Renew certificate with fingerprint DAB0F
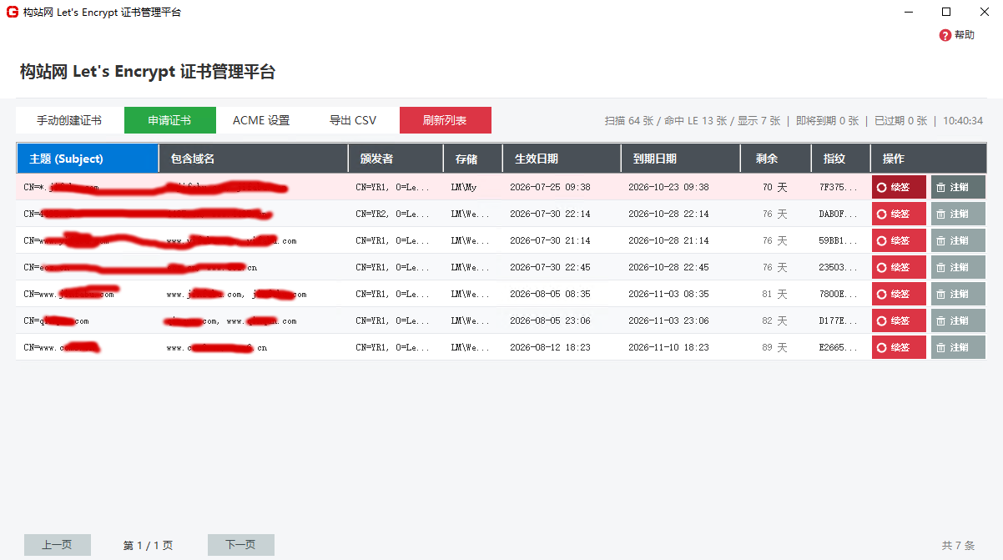 tap(899, 214)
